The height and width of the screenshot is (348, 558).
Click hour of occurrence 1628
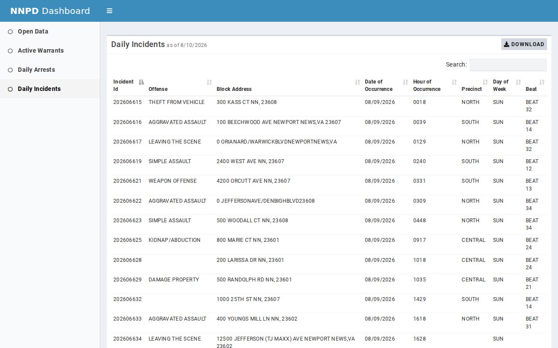[x=419, y=339]
